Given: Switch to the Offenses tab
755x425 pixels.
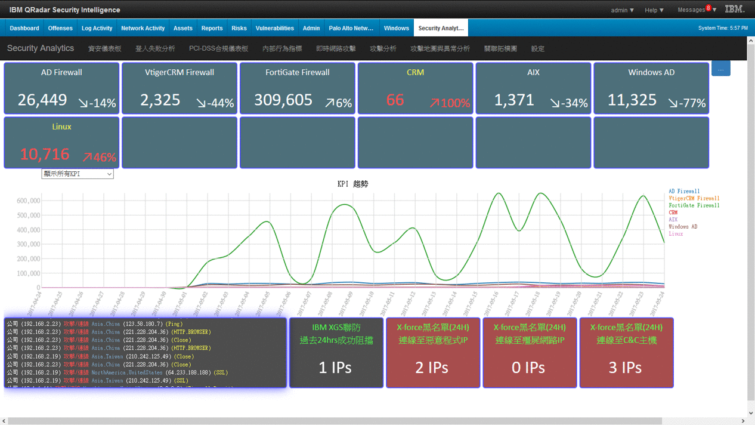Looking at the screenshot, I should tap(60, 28).
